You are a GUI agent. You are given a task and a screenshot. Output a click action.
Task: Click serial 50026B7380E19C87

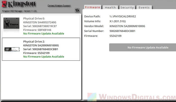(x=40, y=26)
